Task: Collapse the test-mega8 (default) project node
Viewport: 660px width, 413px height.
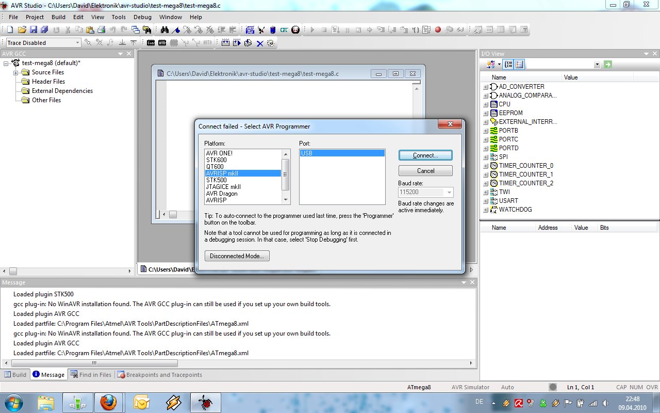Action: (x=6, y=63)
